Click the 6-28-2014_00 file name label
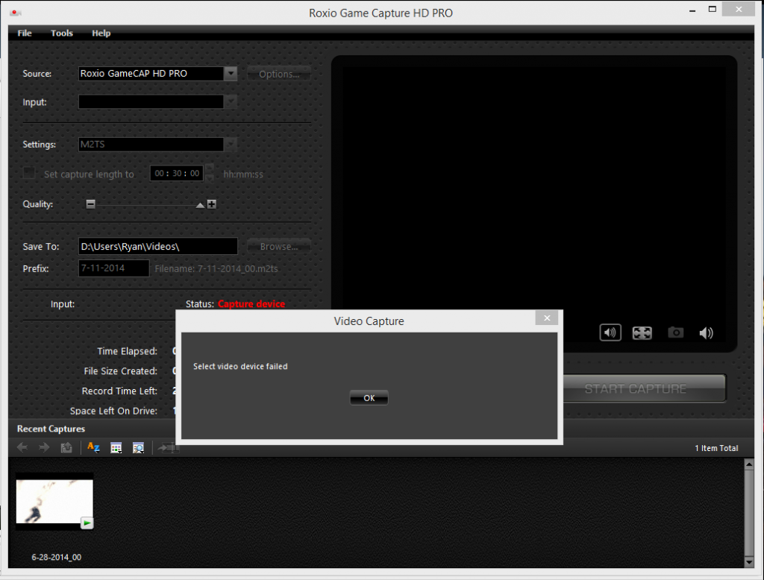 click(57, 557)
